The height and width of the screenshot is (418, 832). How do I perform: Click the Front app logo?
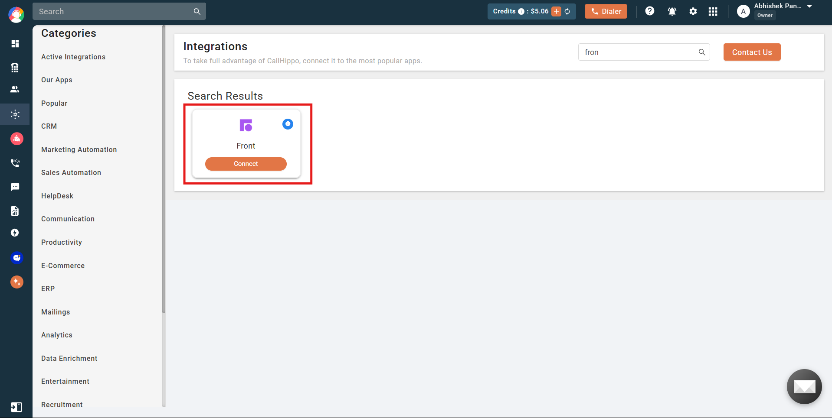(x=246, y=125)
